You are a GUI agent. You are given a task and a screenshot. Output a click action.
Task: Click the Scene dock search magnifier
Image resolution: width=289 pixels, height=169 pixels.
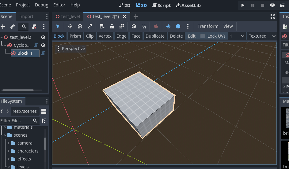24,27
